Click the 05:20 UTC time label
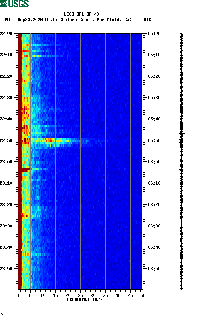 (154, 76)
